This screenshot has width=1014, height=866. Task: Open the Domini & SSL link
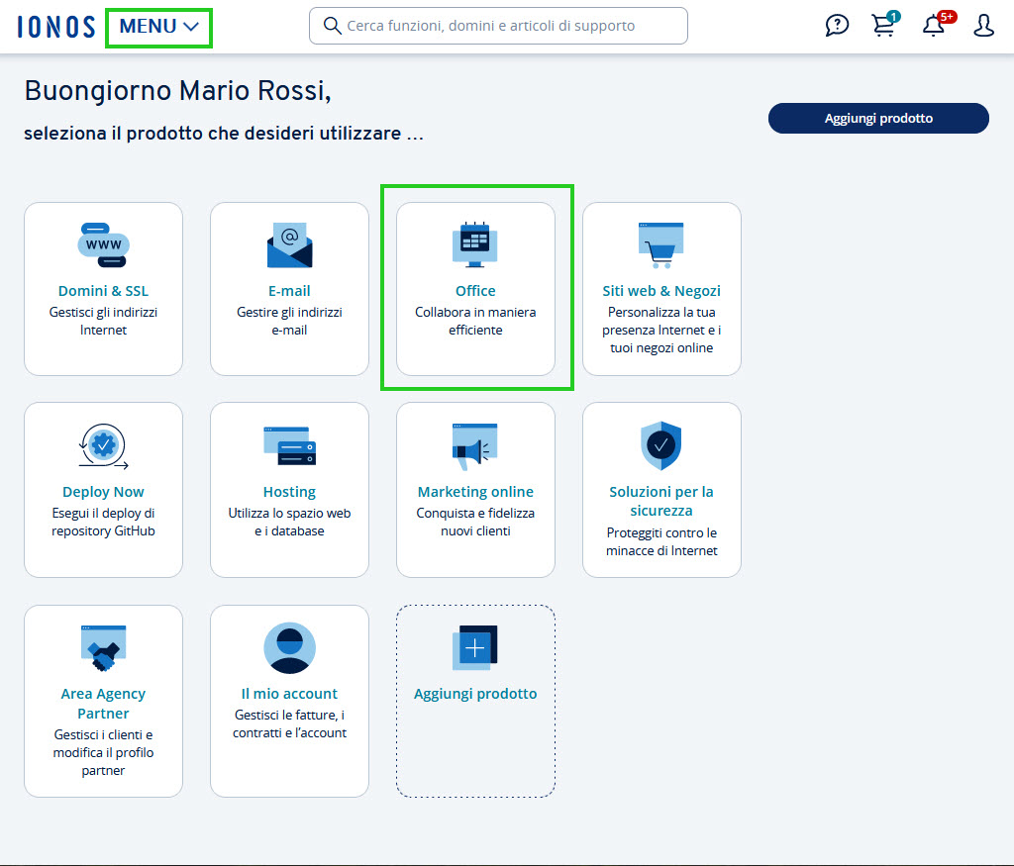click(103, 291)
